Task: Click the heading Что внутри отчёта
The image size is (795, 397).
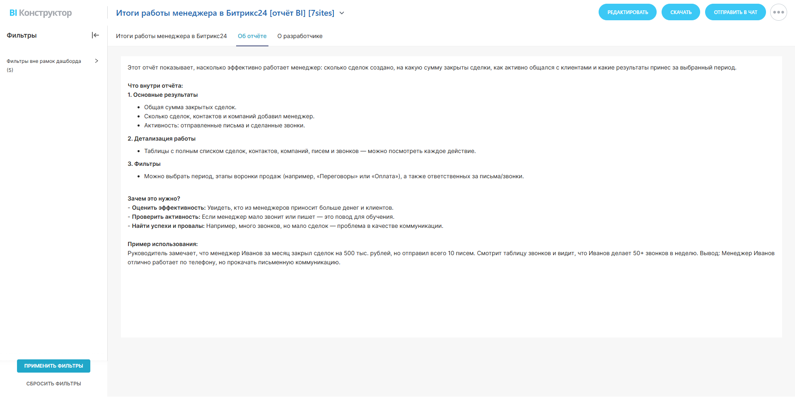Action: (x=155, y=86)
